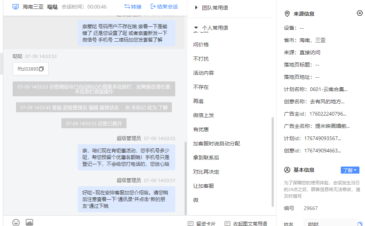
Task: Open the emoji picker
Action: (x=16, y=223)
